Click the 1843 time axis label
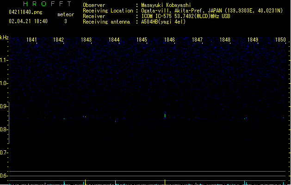 86,40
